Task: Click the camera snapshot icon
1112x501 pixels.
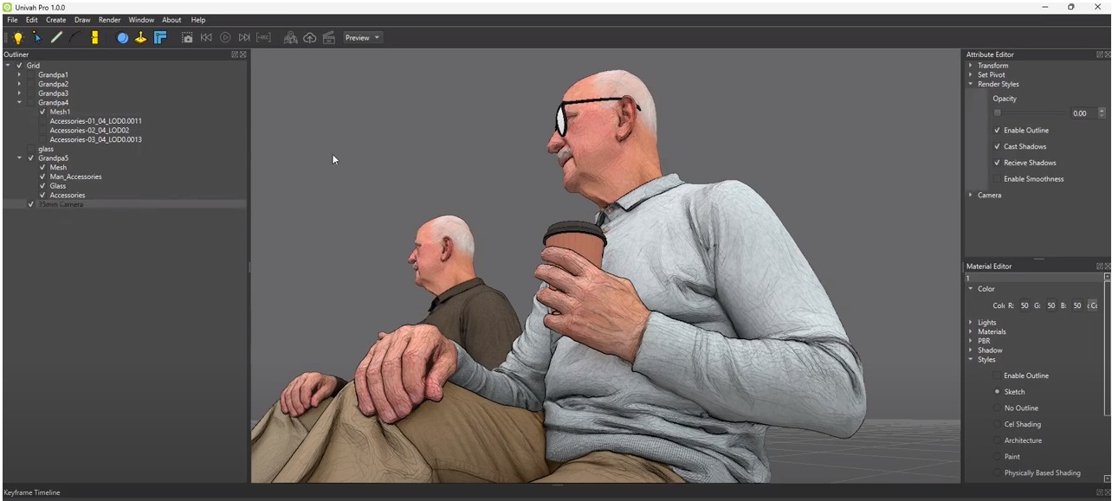Action: (x=187, y=38)
